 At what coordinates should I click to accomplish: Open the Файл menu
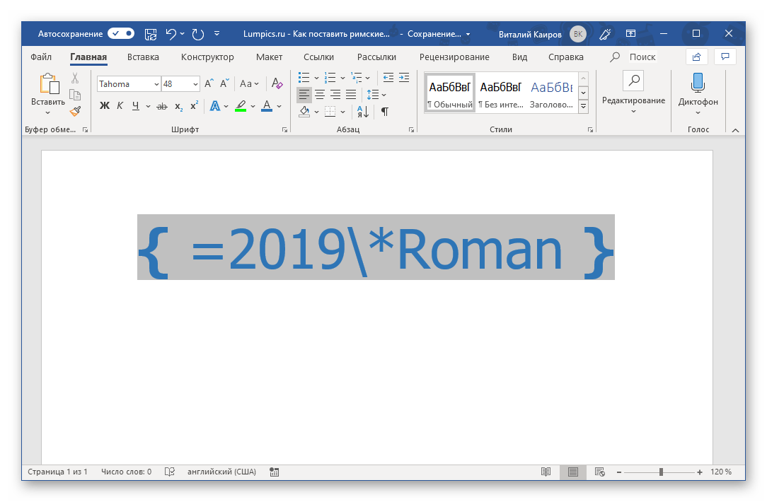click(41, 57)
